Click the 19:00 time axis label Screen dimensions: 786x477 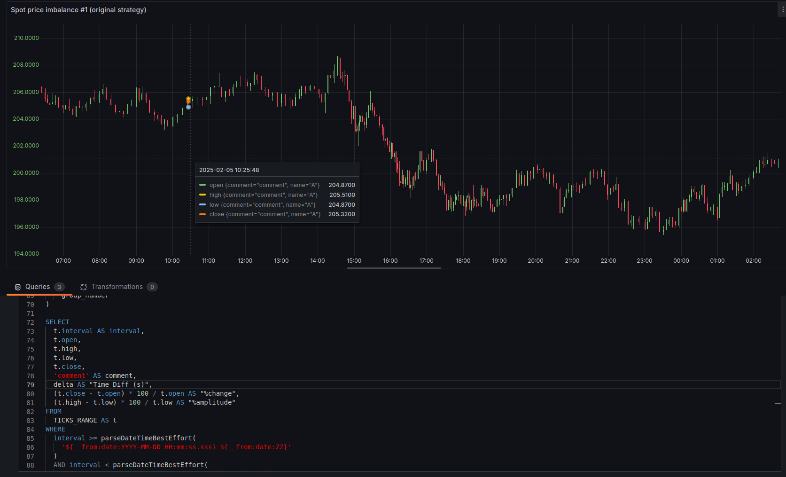coord(499,261)
